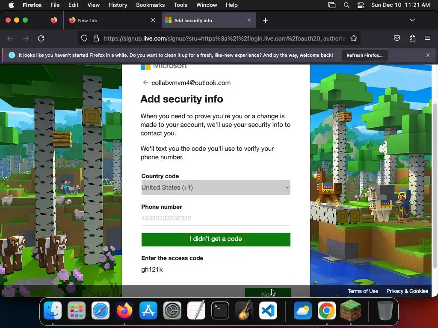Expand the Country code dropdown
Viewport: 438px width, 328px height.
(216, 187)
